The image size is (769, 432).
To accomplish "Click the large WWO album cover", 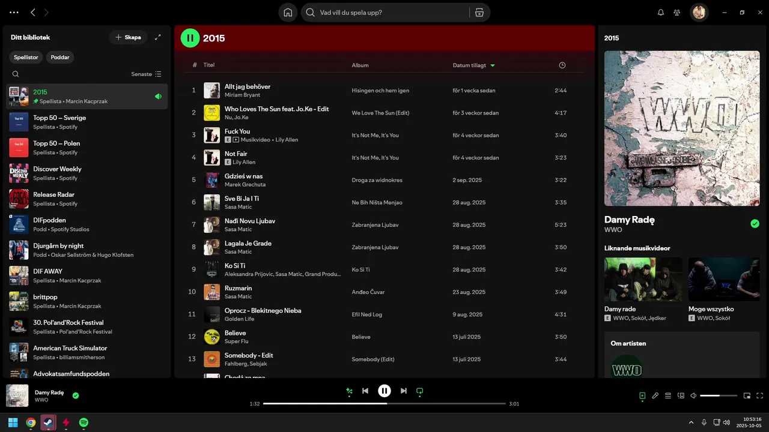I will click(682, 128).
